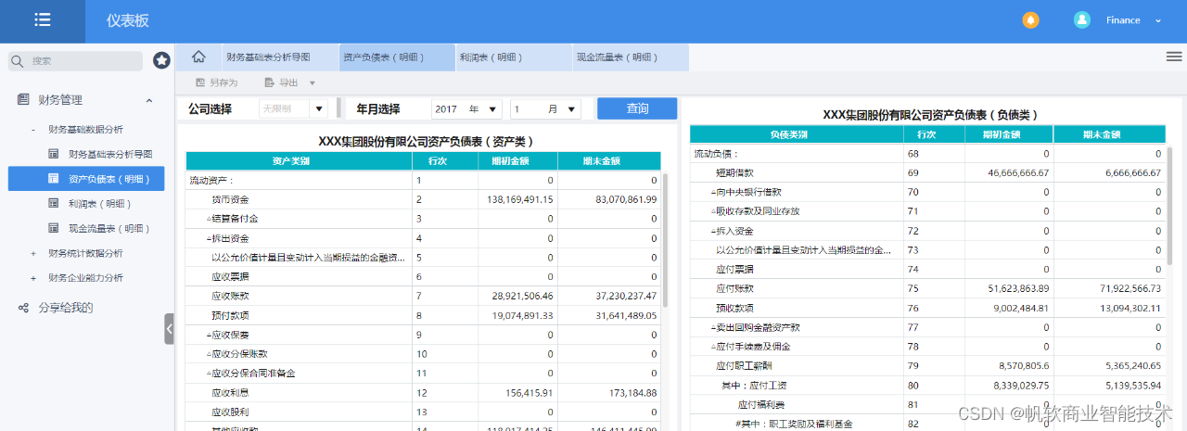Click the 另存为 save-as button
Screen dimensions: 1187x431
pyautogui.click(x=216, y=83)
